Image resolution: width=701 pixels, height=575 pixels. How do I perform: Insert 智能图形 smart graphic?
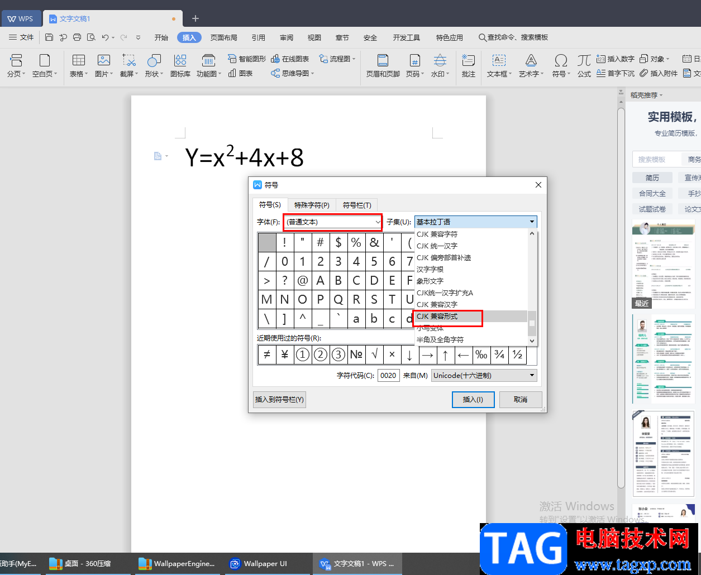[247, 59]
